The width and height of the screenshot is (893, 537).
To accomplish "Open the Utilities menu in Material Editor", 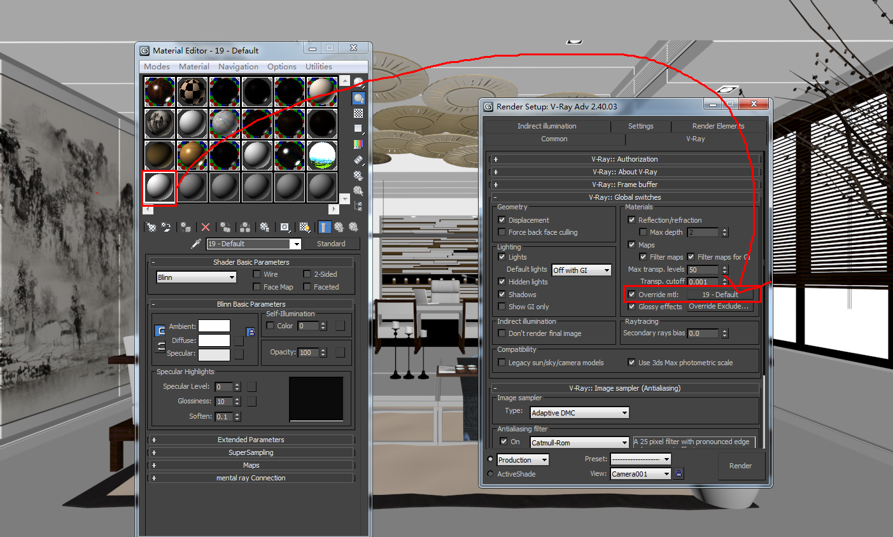I will [x=318, y=67].
